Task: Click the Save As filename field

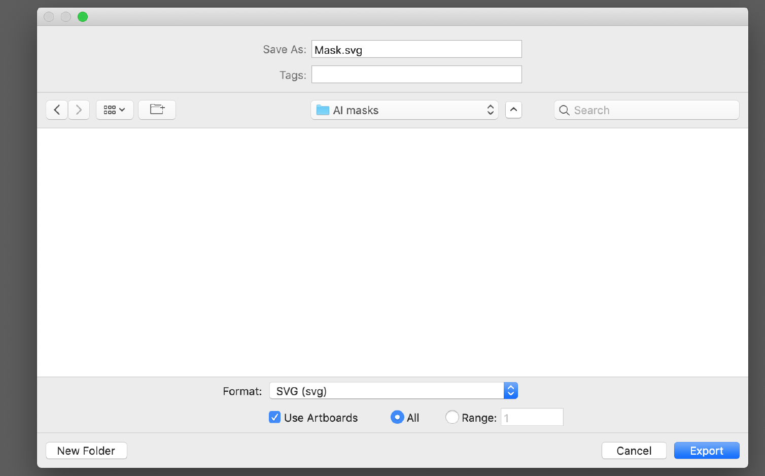Action: (416, 49)
